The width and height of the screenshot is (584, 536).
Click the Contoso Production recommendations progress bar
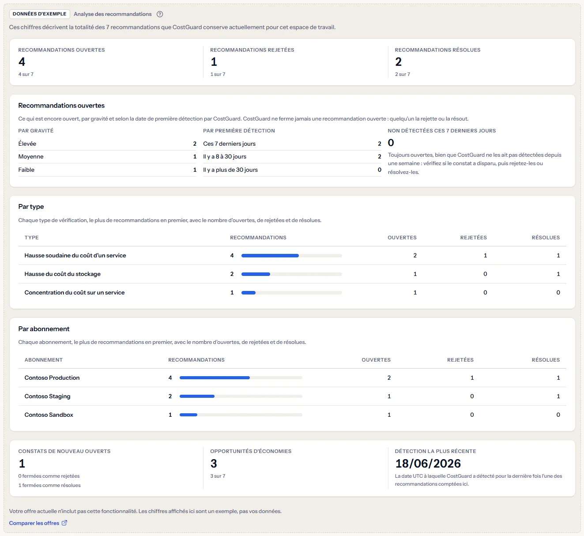pos(241,378)
